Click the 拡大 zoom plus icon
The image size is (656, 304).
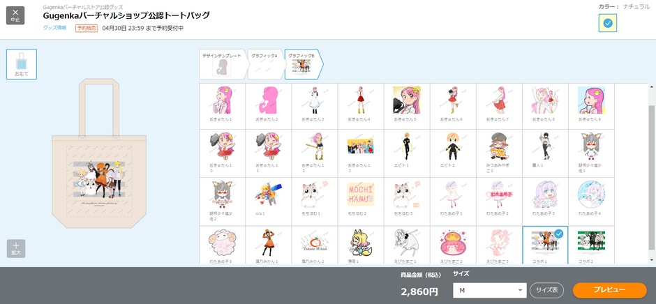[16, 248]
